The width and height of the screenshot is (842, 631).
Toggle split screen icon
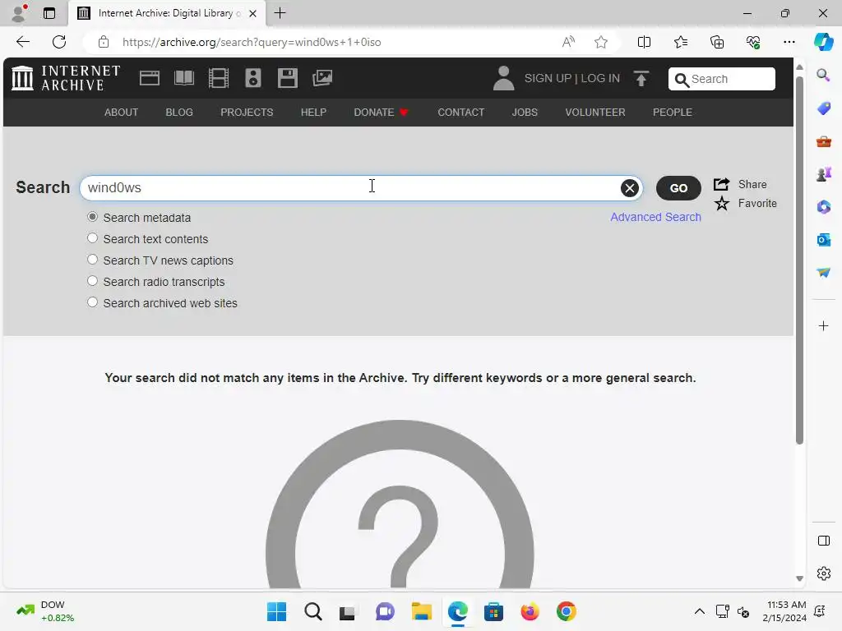[x=644, y=42]
